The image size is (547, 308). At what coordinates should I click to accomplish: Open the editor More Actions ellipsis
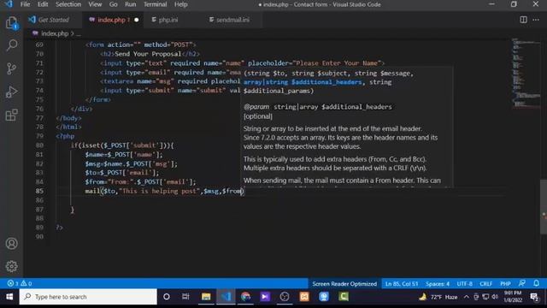[x=536, y=20]
